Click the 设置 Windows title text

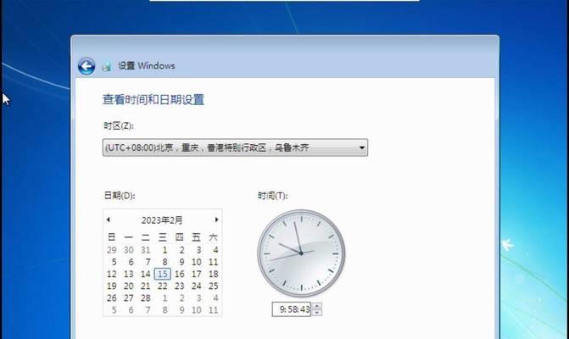coord(147,66)
